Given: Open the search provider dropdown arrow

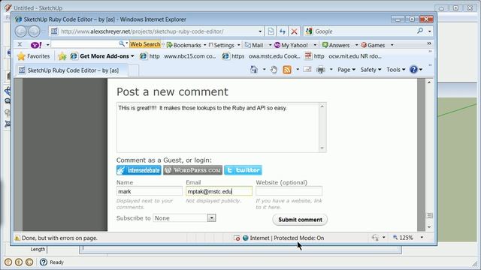Looking at the screenshot, I should (429, 31).
